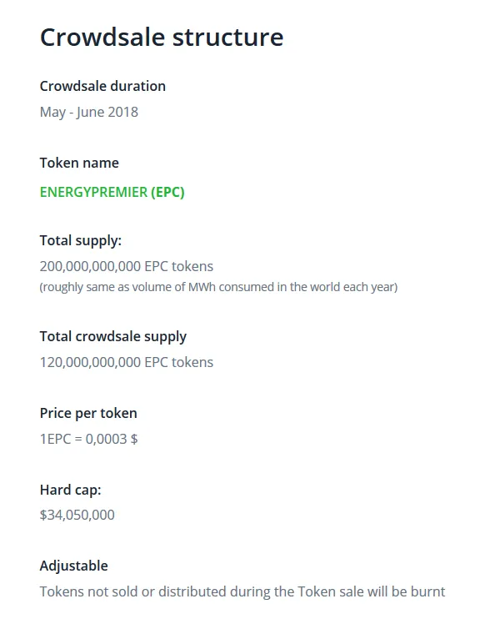Click the Hard cap label
The width and height of the screenshot is (490, 634).
pyautogui.click(x=70, y=491)
